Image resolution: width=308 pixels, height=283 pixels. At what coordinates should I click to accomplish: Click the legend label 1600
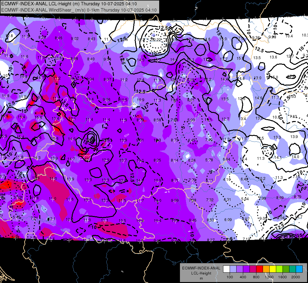click(x=283, y=277)
